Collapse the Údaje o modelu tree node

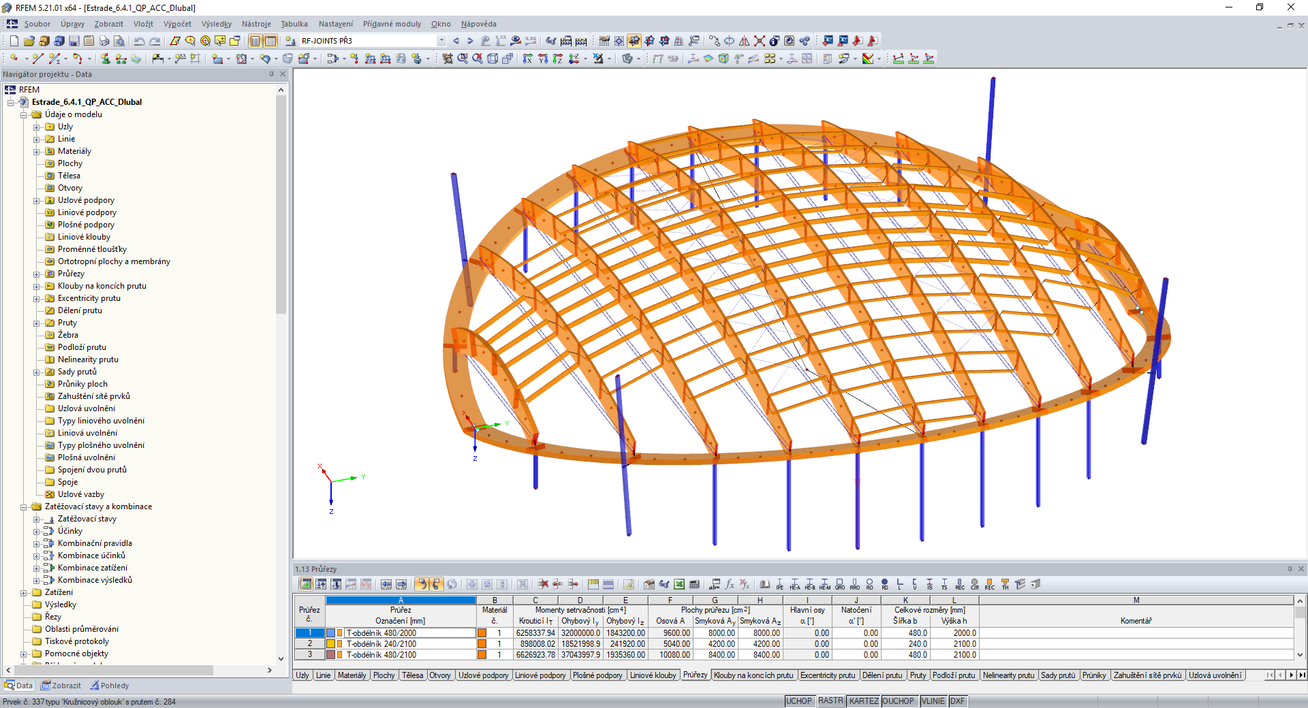pos(24,114)
